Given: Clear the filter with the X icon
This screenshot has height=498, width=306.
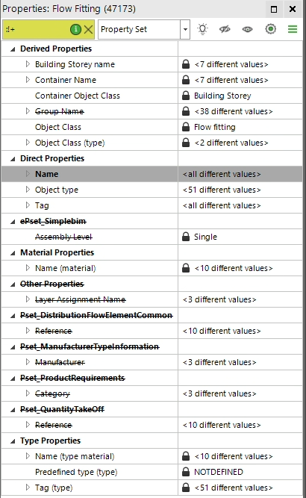Looking at the screenshot, I should [88, 30].
